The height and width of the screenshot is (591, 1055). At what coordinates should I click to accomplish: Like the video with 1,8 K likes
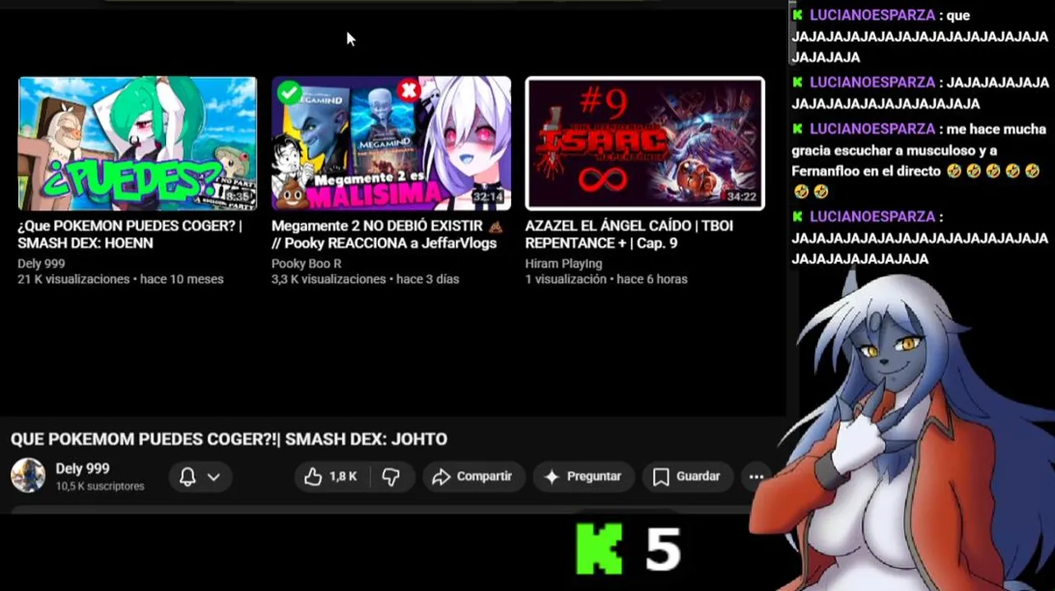[331, 476]
